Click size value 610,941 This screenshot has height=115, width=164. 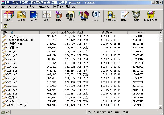tap(52, 82)
